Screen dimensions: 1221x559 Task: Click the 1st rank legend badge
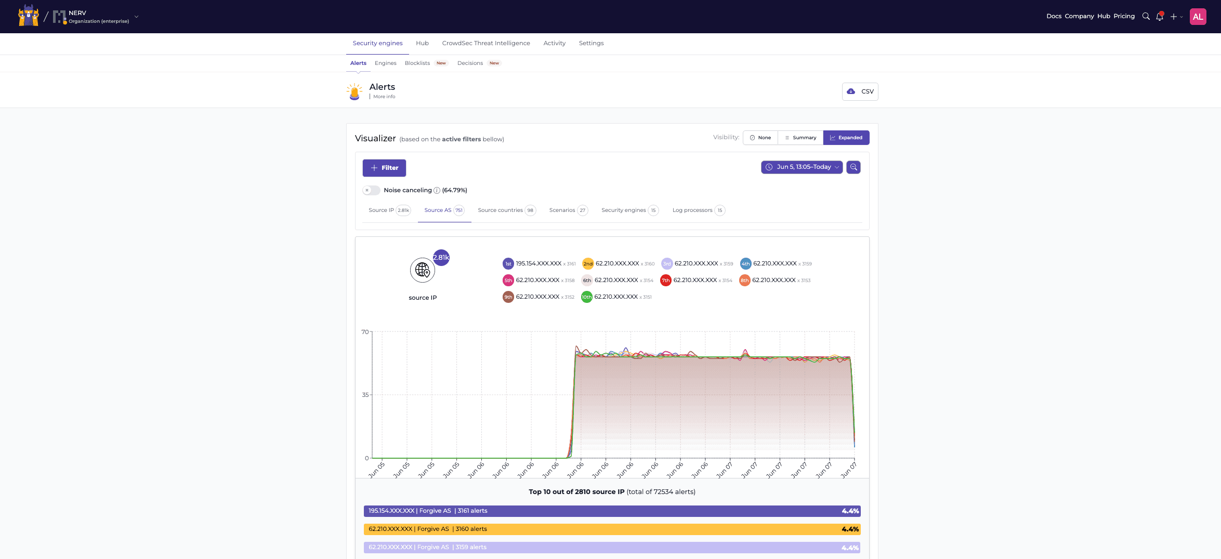tap(508, 264)
